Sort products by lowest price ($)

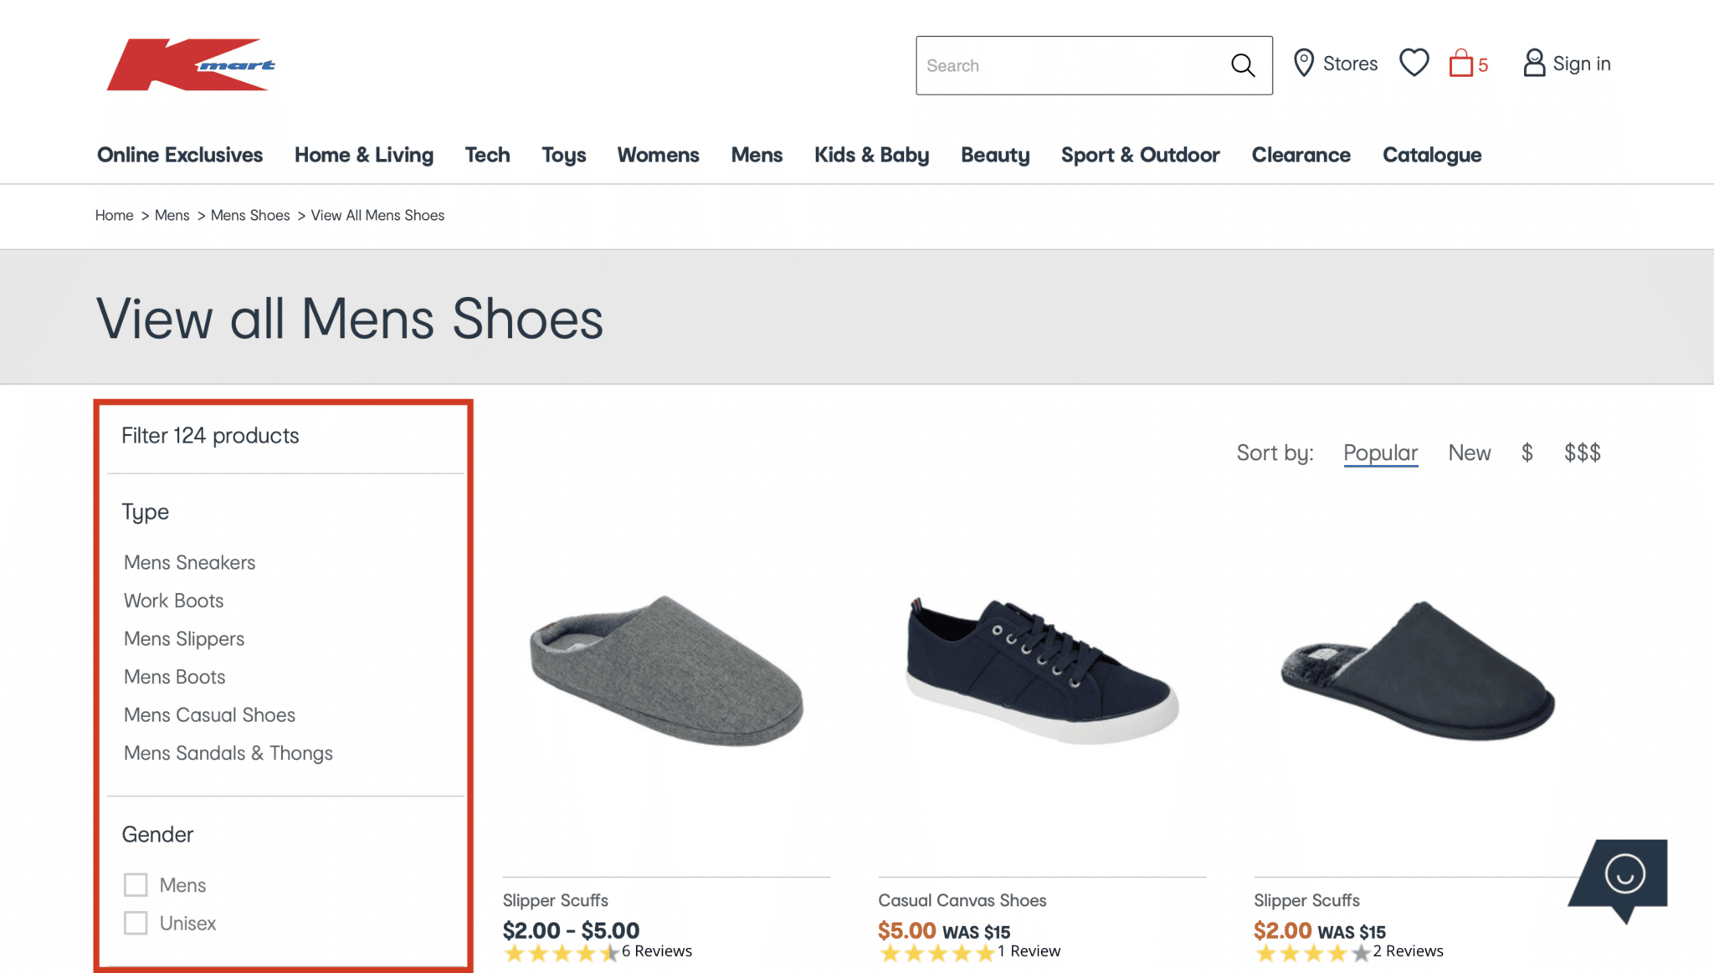click(x=1527, y=452)
